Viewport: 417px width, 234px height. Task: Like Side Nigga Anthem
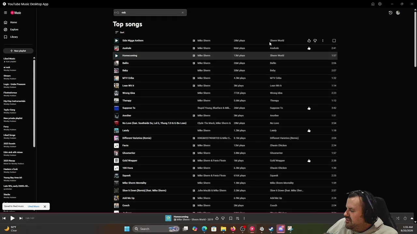(x=309, y=41)
